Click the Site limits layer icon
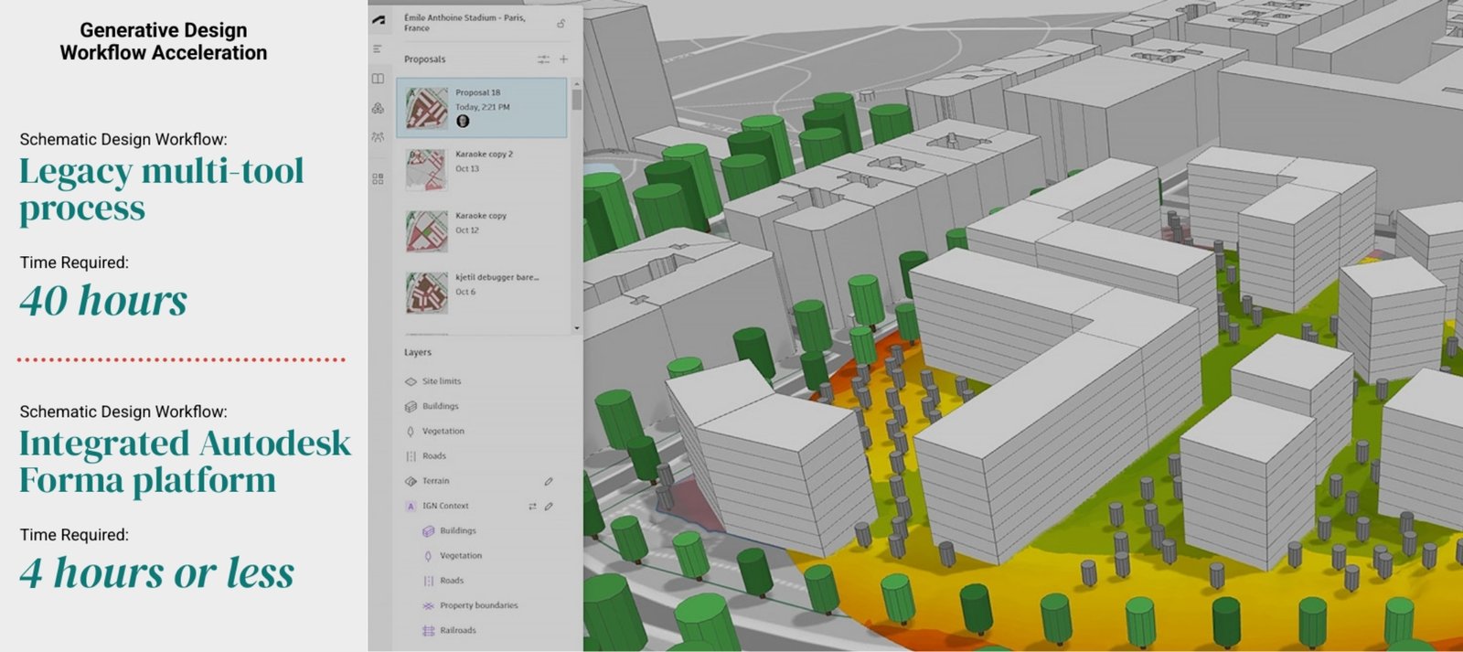 (411, 381)
